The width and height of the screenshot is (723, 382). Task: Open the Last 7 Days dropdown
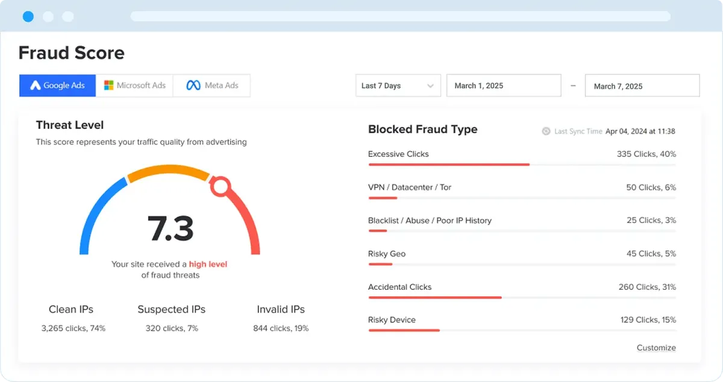click(x=398, y=86)
